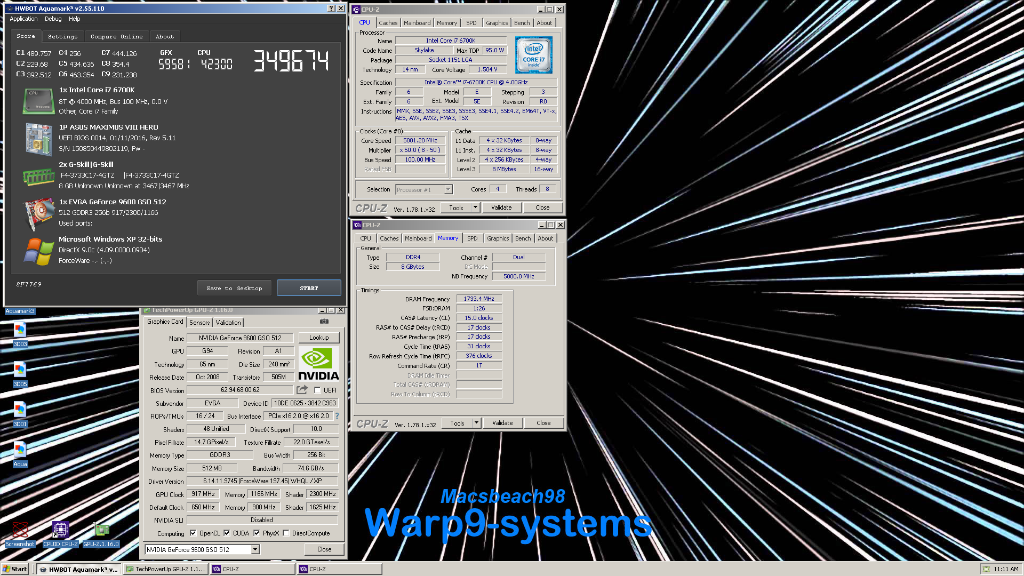Click the graphics card icon in Aquamark
Viewport: 1024px width, 576px height.
tap(39, 214)
